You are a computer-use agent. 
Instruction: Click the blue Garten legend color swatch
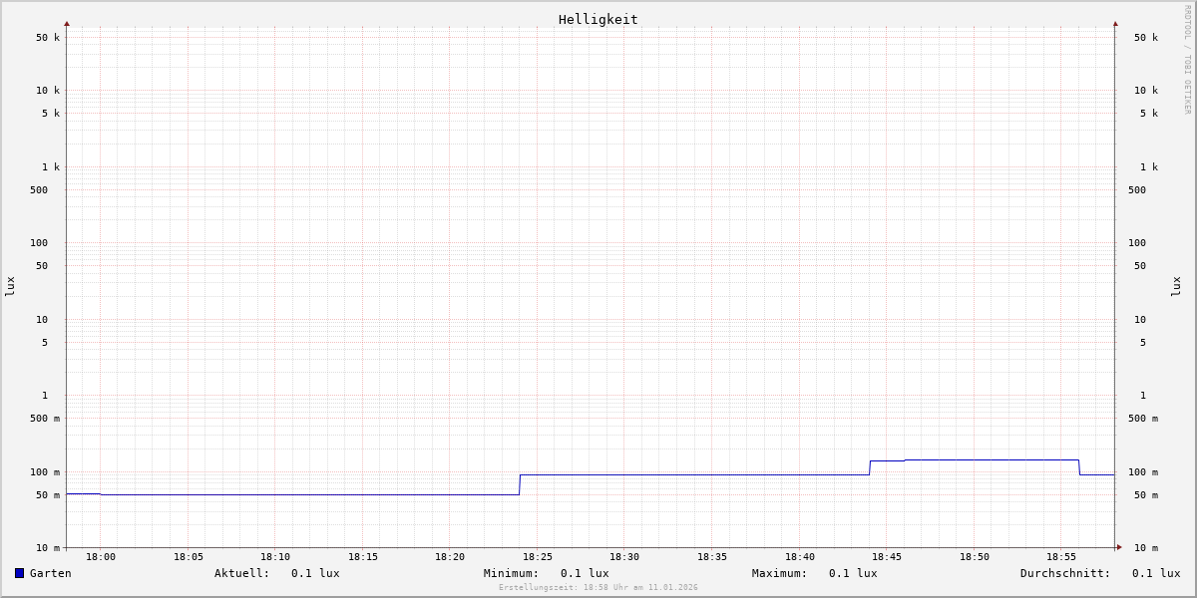coord(19,573)
